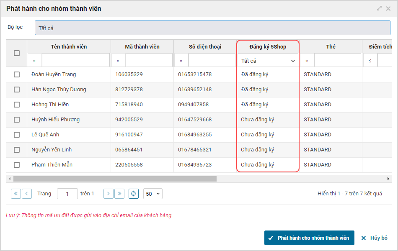
Task: Close the Phát hành cho nhóm thành viên dialog
Action: (388, 9)
